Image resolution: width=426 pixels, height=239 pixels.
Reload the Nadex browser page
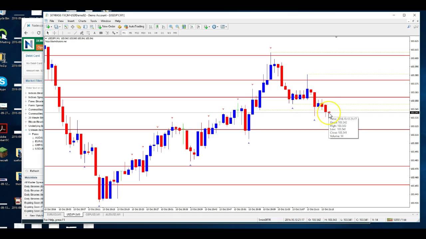[x=39, y=33]
